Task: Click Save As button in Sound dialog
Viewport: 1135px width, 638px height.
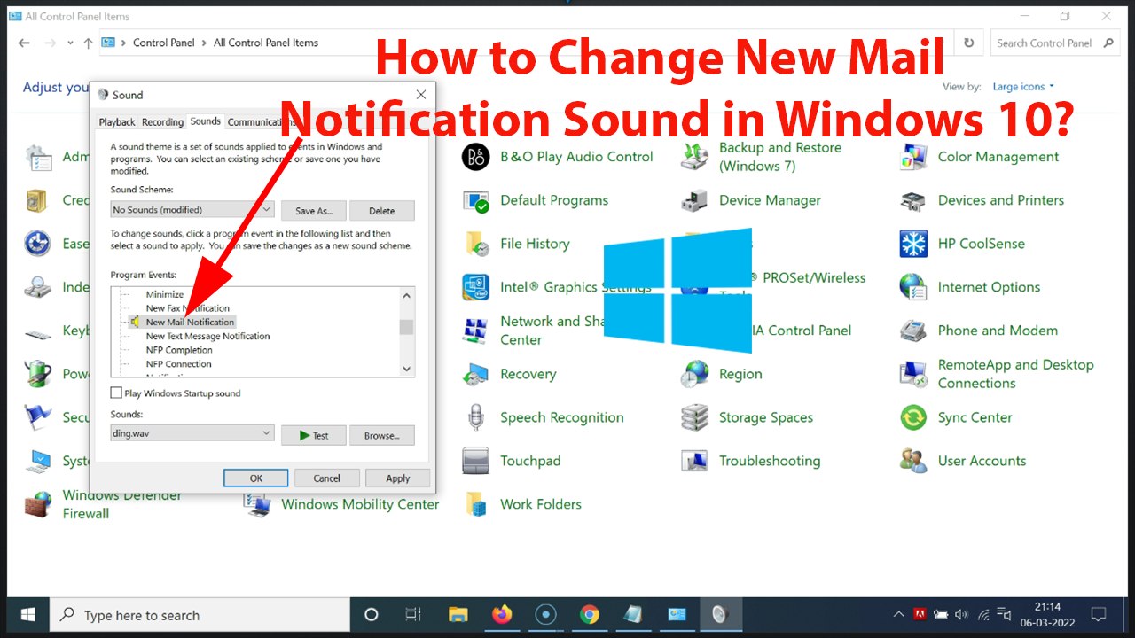Action: point(314,211)
